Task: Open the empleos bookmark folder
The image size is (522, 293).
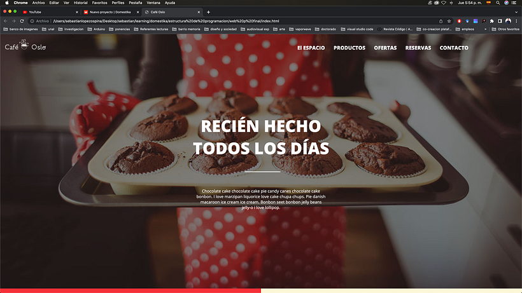Action: tap(465, 29)
